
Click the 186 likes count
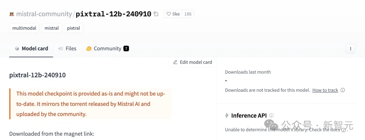coord(188,14)
